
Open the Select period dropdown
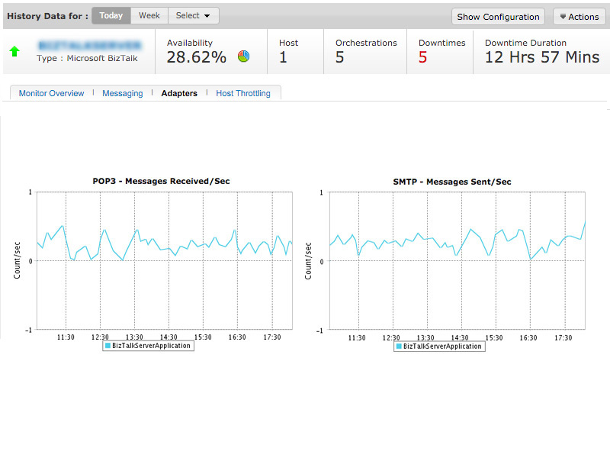[193, 15]
